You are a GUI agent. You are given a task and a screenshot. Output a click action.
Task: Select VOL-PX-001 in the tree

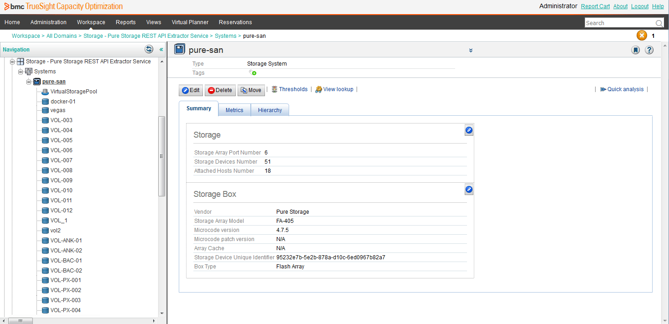[x=66, y=280]
